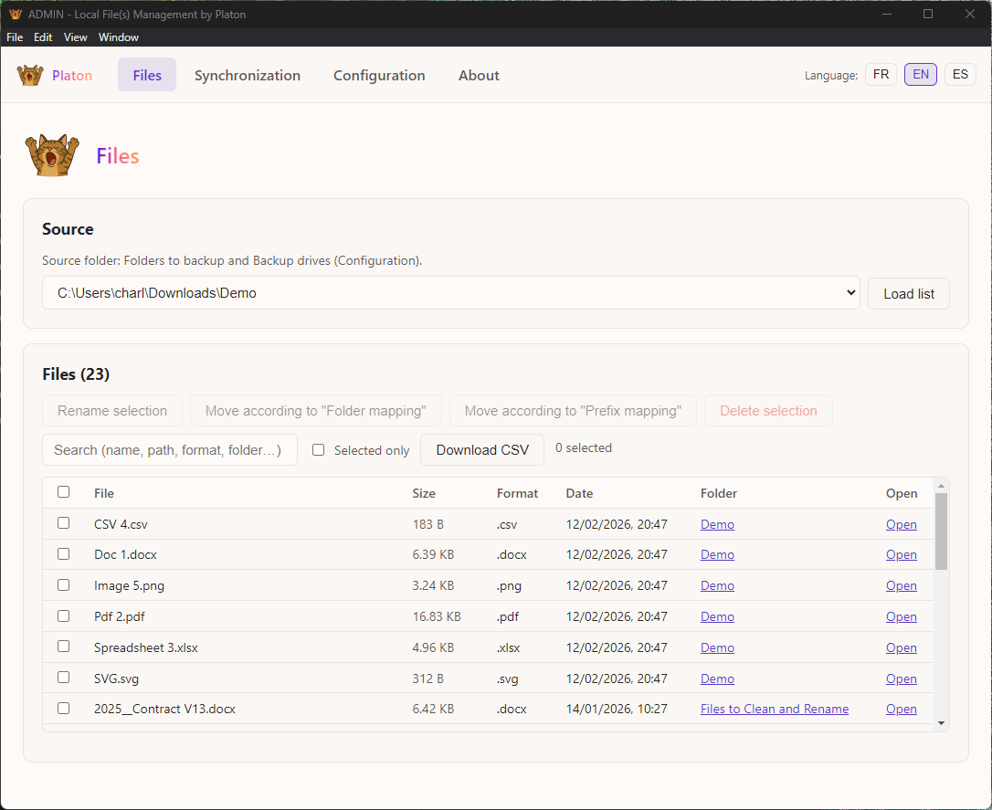Select the ES language option

[x=960, y=74]
